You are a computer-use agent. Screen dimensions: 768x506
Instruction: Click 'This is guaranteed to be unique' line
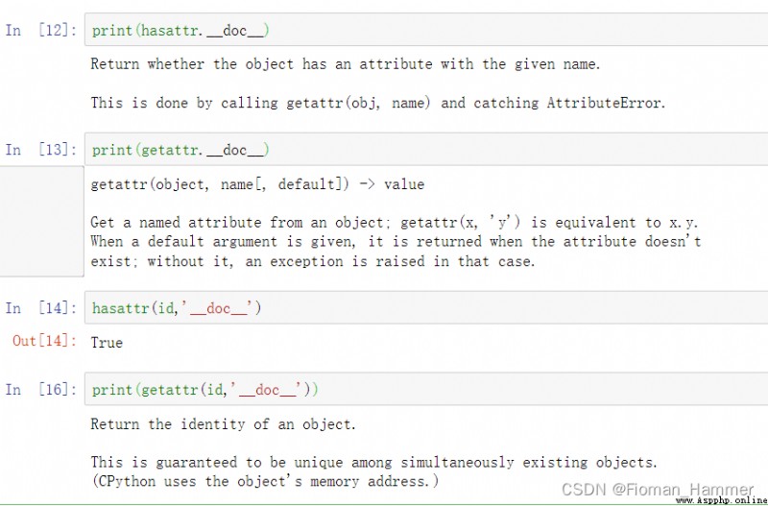tap(374, 463)
